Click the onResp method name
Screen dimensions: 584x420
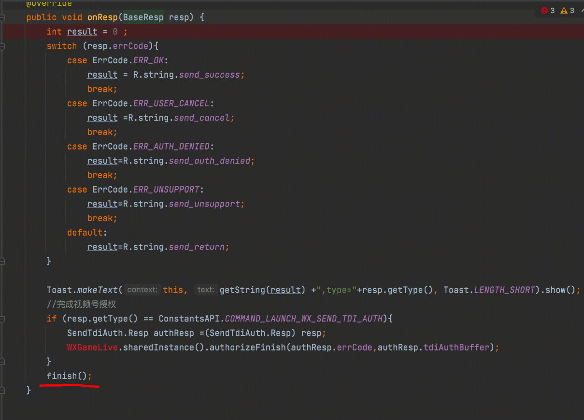(x=102, y=17)
